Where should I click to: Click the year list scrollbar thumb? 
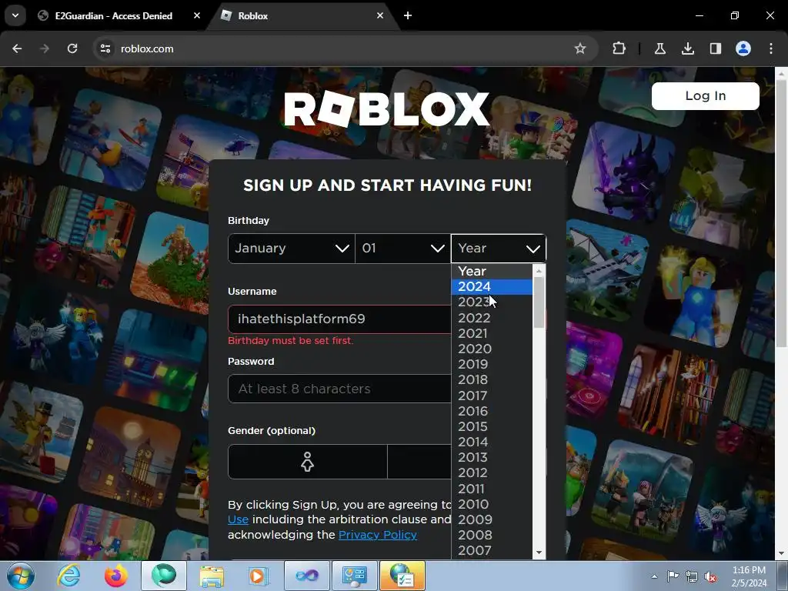pos(539,302)
